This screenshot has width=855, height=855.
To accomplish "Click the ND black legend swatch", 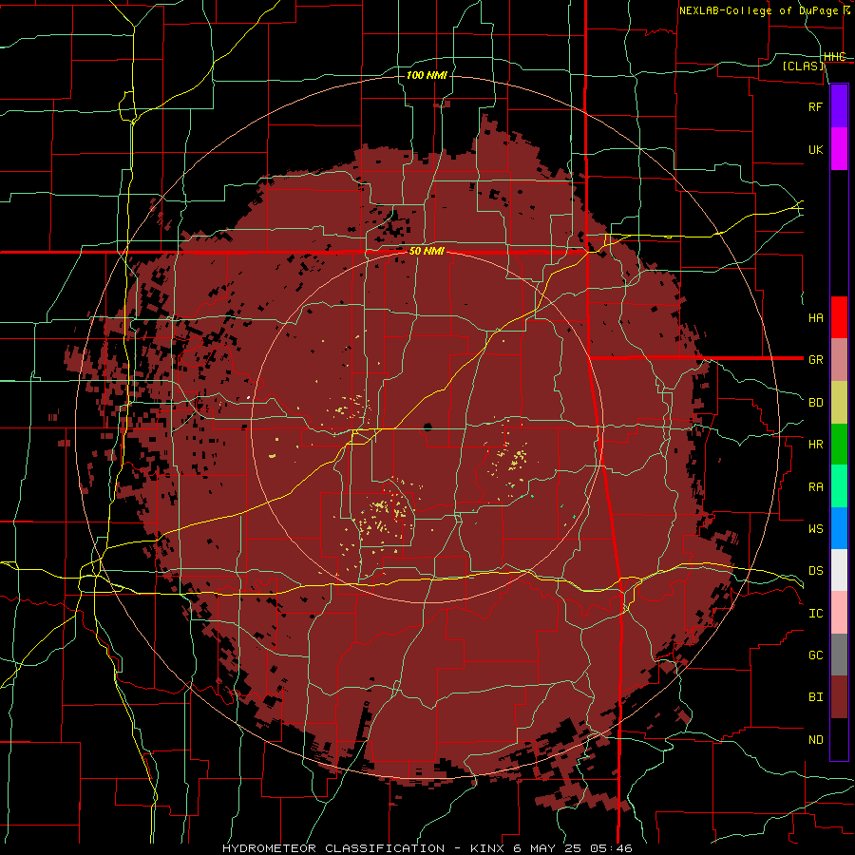I will click(x=839, y=739).
